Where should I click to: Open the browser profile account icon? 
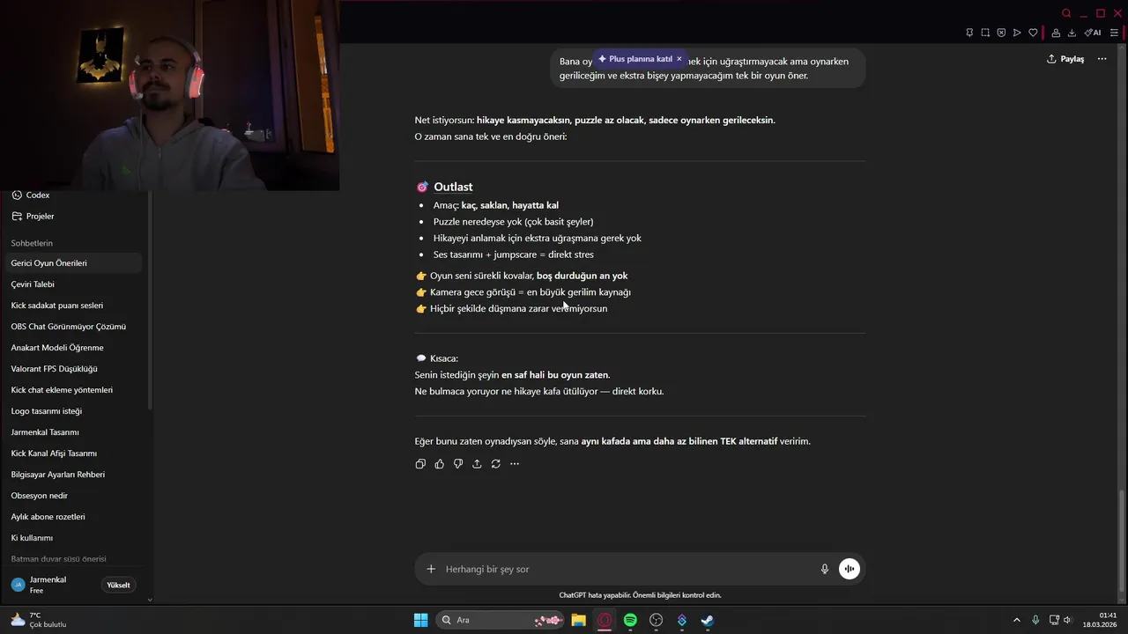click(x=1056, y=33)
